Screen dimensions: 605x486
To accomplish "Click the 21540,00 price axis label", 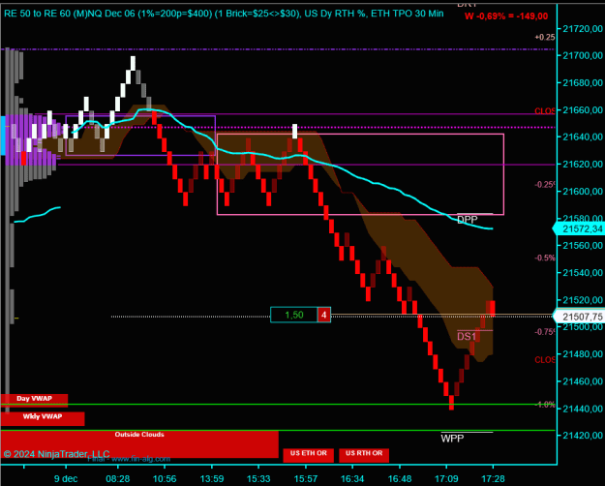I will coord(583,273).
